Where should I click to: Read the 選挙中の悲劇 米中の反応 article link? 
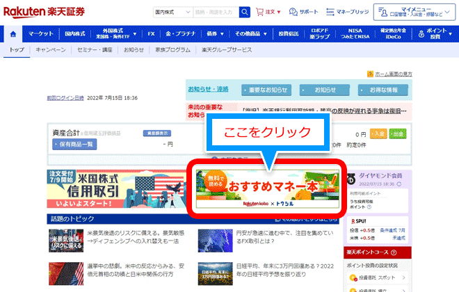[x=136, y=270]
